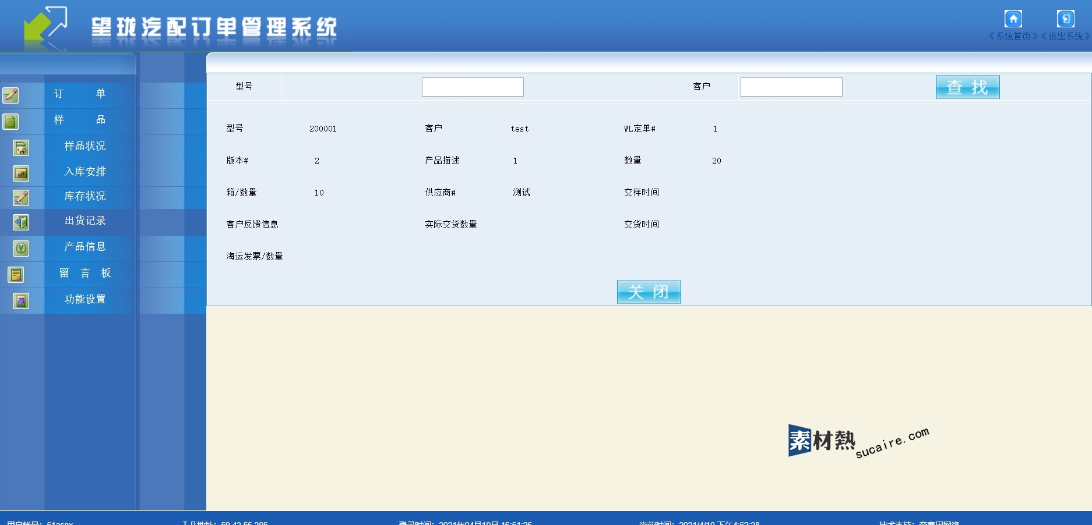Image resolution: width=1092 pixels, height=525 pixels.
Task: Click the 查找 search button
Action: point(967,87)
